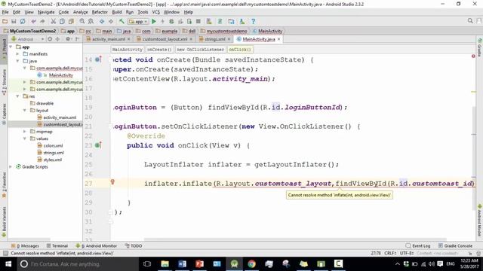
Task: Toggle the 2: Favorites tool window
Action: coord(4,185)
